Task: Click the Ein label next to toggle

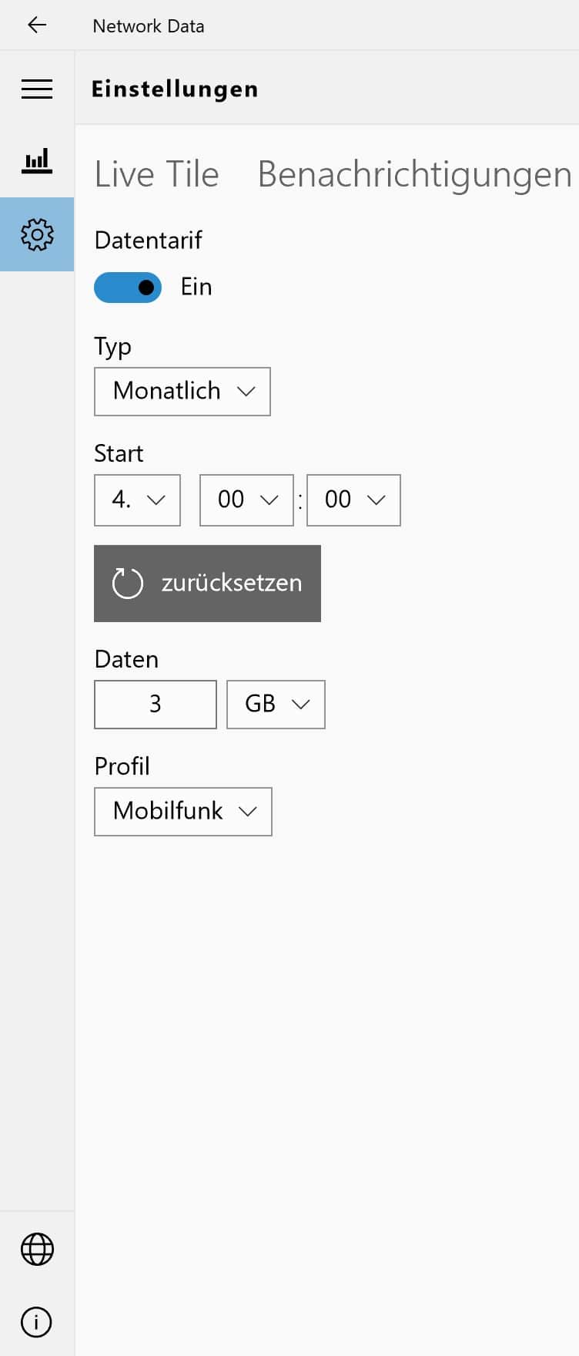Action: pos(196,287)
